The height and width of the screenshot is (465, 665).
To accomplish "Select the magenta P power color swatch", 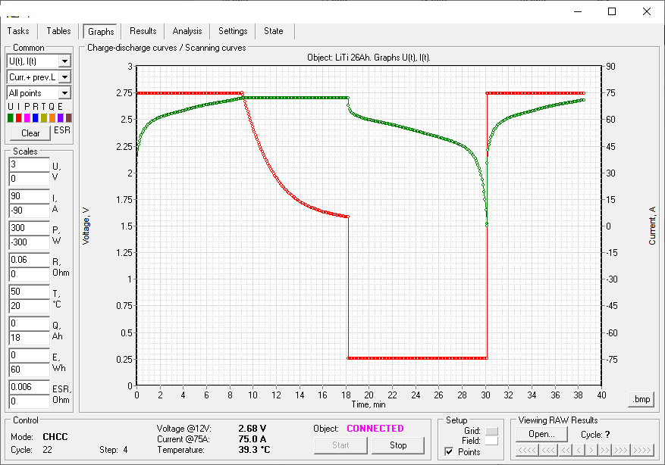I will coord(27,118).
